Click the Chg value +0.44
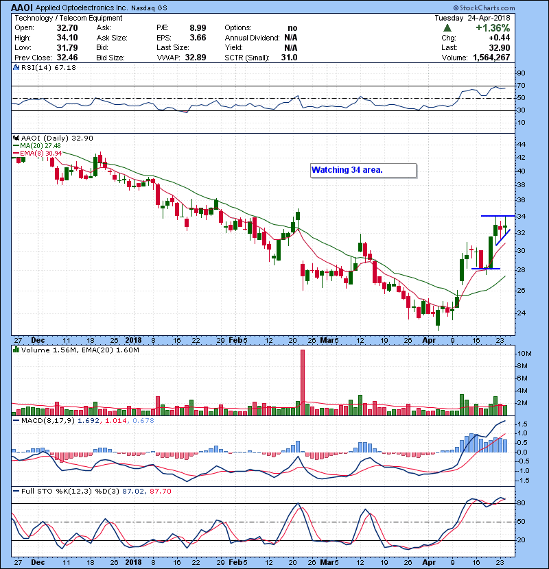This screenshot has width=549, height=569. [x=499, y=38]
